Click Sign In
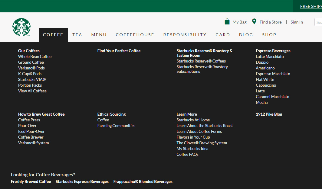 (x=297, y=22)
